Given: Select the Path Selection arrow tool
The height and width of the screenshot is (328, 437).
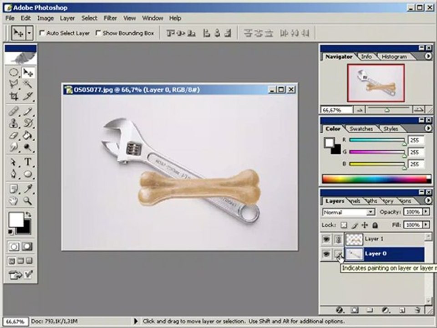Looking at the screenshot, I should pos(13,162).
